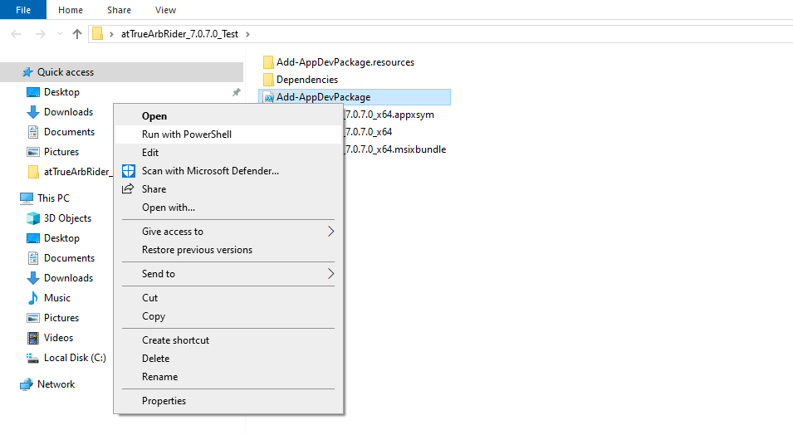Click the Microsoft Defender shield icon
Screen dimensions: 793x435
[x=129, y=171]
